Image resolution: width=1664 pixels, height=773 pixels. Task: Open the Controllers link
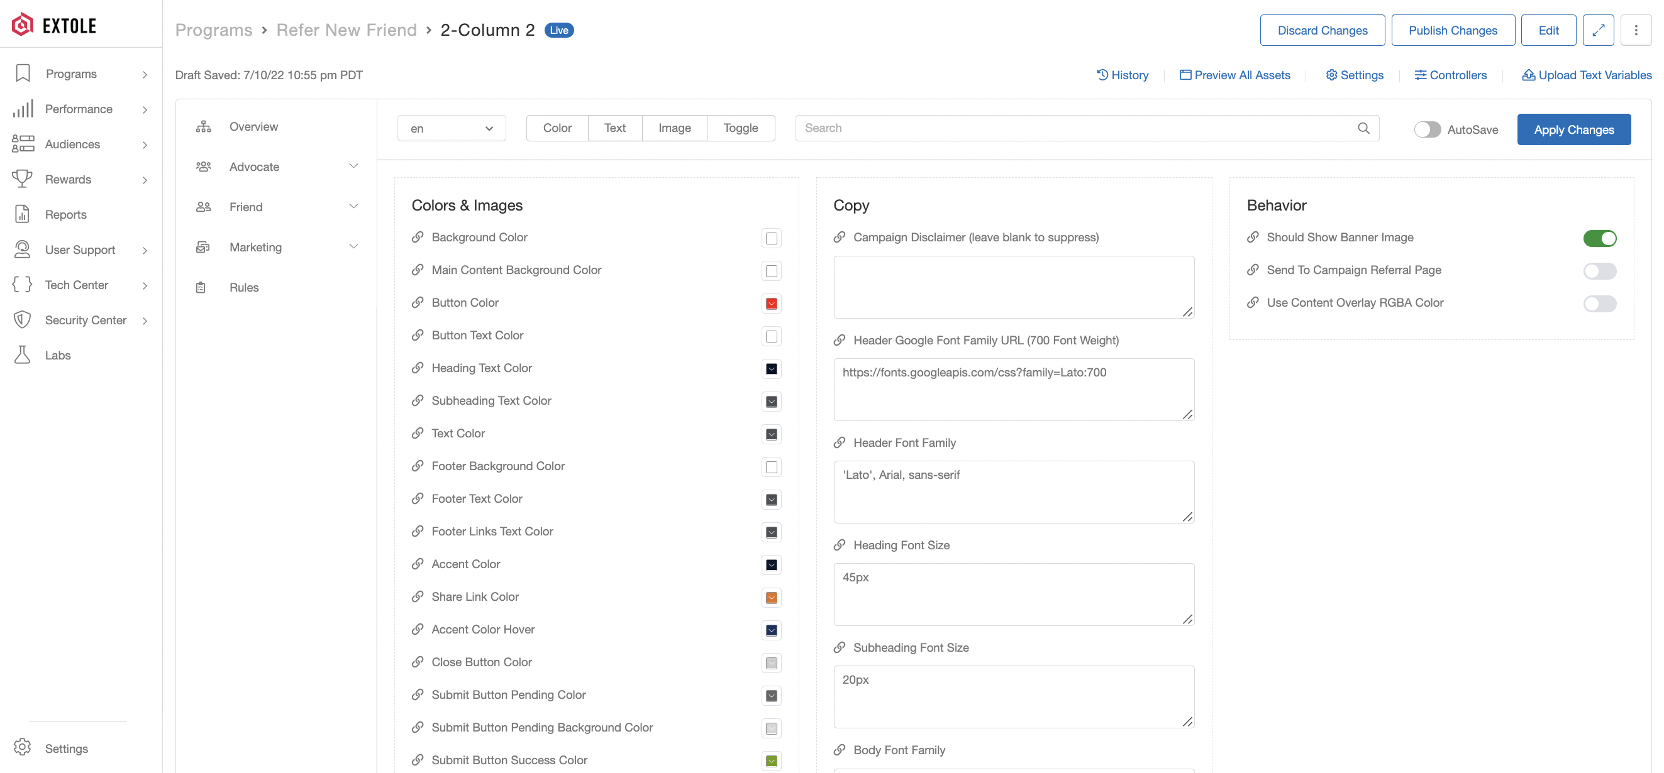point(1451,75)
